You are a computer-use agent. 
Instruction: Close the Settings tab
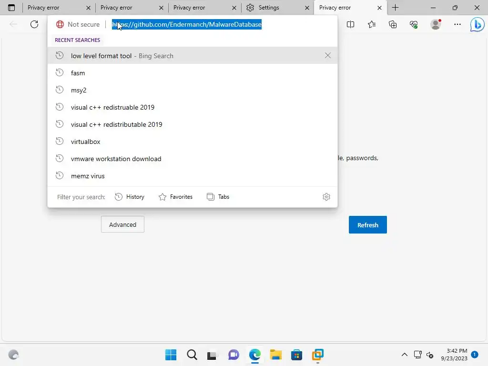[x=307, y=8]
